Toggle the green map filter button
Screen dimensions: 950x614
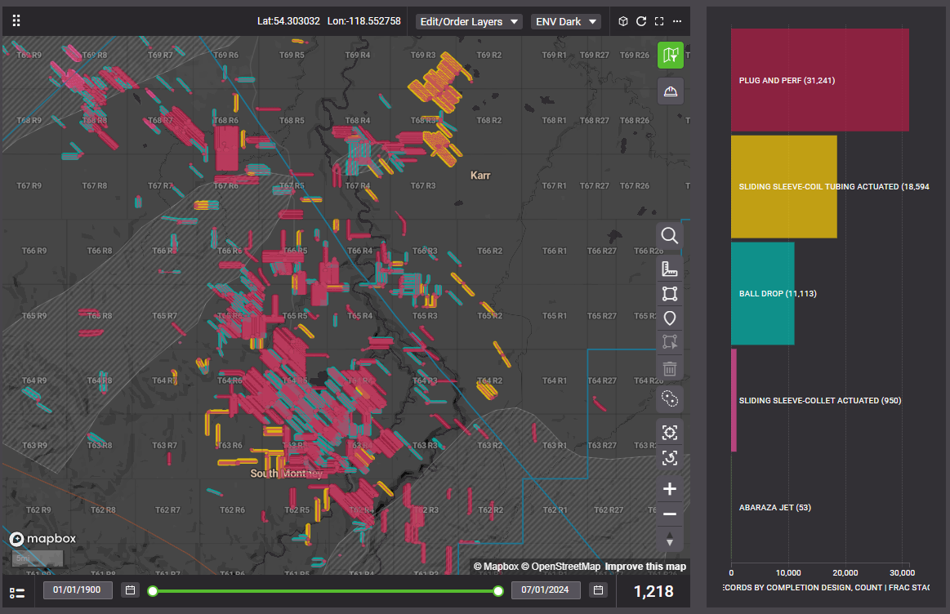pos(670,55)
